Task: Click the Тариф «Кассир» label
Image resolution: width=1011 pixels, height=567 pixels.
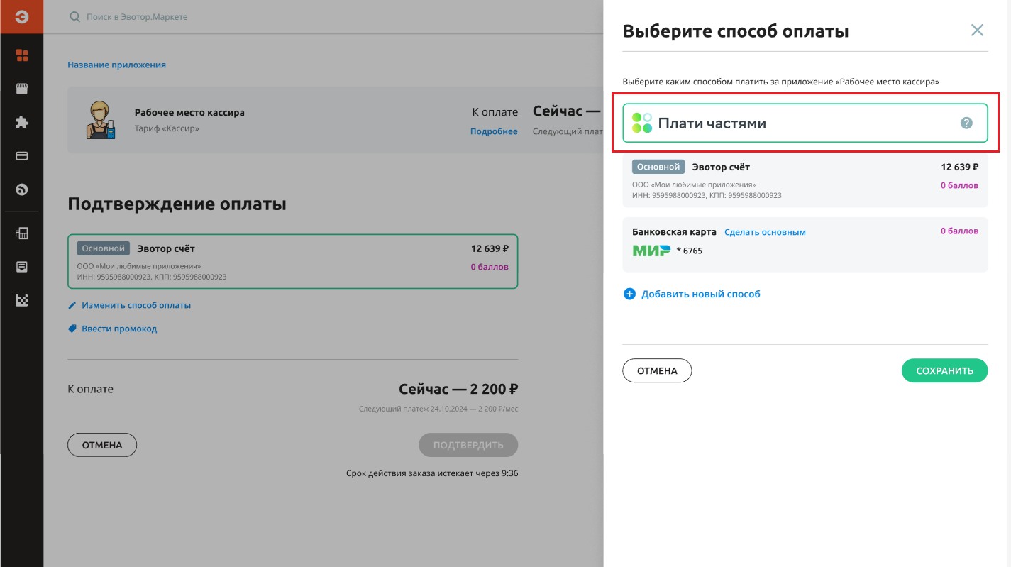Action: 167,129
